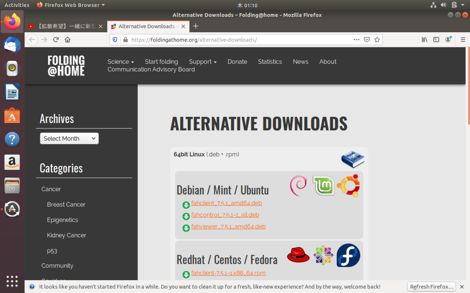470x293 pixels.
Task: Go to the Statistics page
Action: pos(270,62)
